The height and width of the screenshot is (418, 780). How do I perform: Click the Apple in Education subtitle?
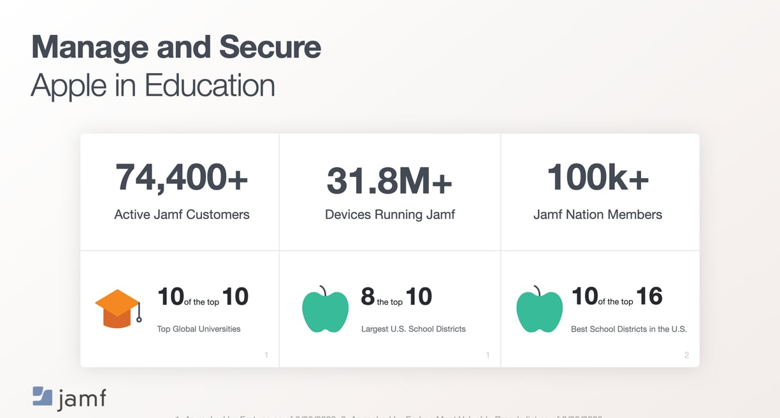tap(153, 85)
